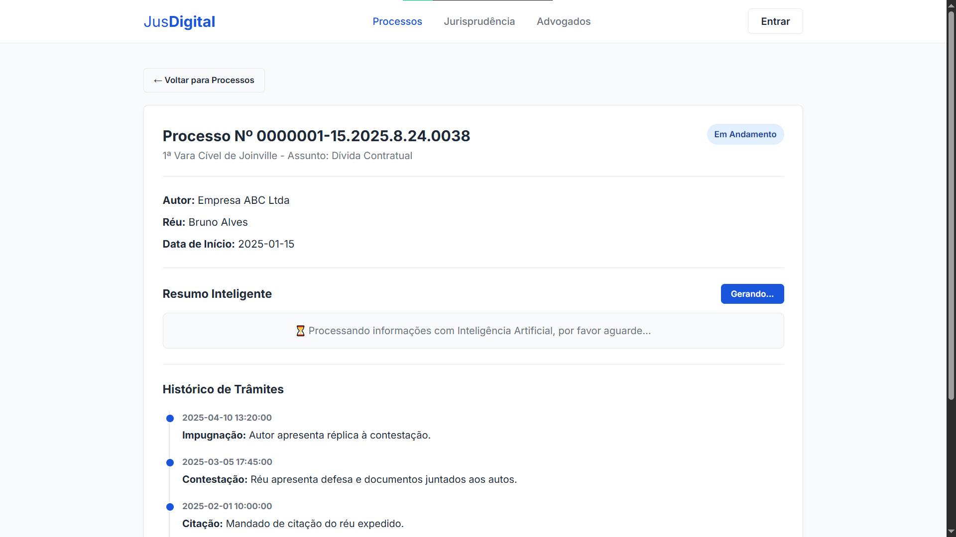This screenshot has width=956, height=537.
Task: Click the 'Data de Início: 2025-01-15' line
Action: pos(229,244)
